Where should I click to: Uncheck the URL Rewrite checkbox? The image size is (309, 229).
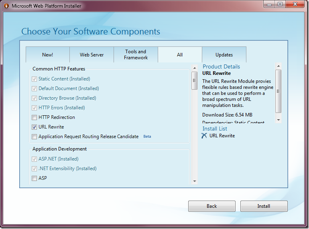34,127
